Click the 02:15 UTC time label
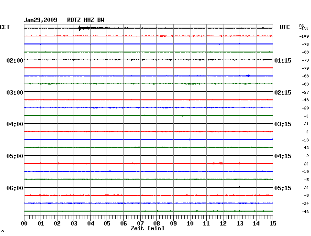This screenshot has width=311, height=236. tap(283, 93)
